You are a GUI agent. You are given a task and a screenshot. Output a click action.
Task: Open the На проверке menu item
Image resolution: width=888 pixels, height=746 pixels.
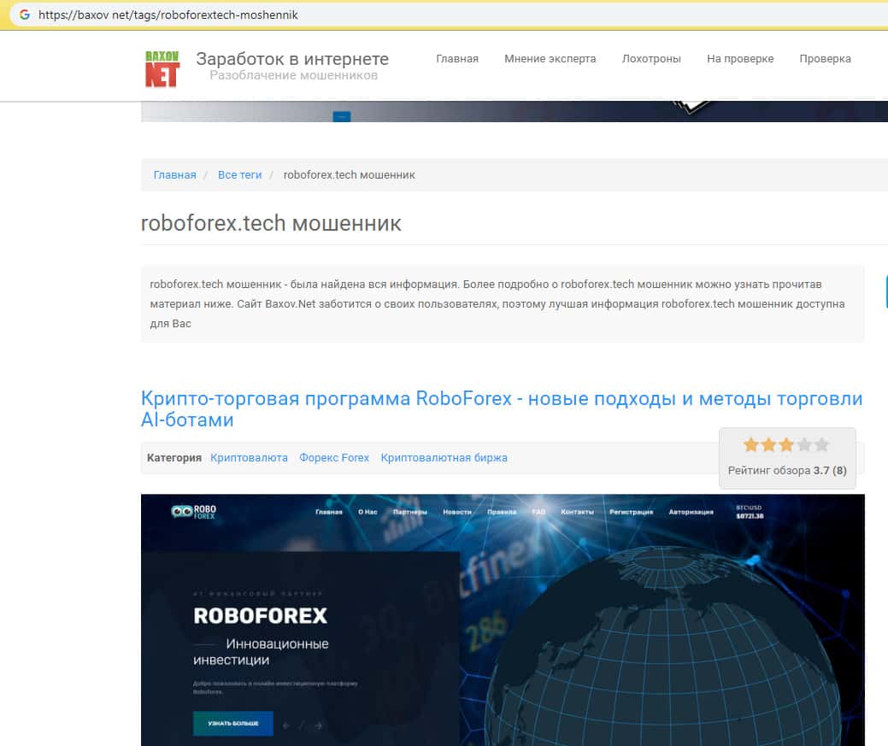[x=740, y=59]
